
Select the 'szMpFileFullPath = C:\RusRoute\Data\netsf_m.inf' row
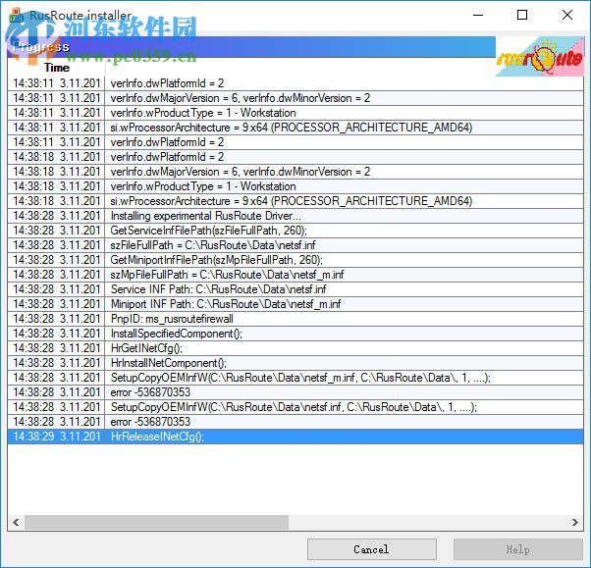tap(295, 275)
